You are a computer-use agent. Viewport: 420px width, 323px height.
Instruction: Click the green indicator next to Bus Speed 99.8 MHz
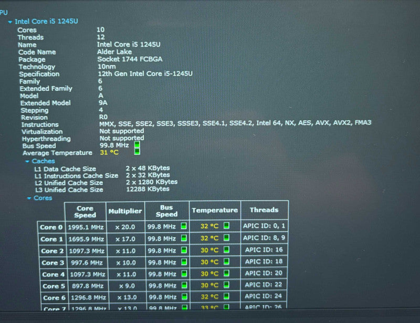tap(137, 145)
